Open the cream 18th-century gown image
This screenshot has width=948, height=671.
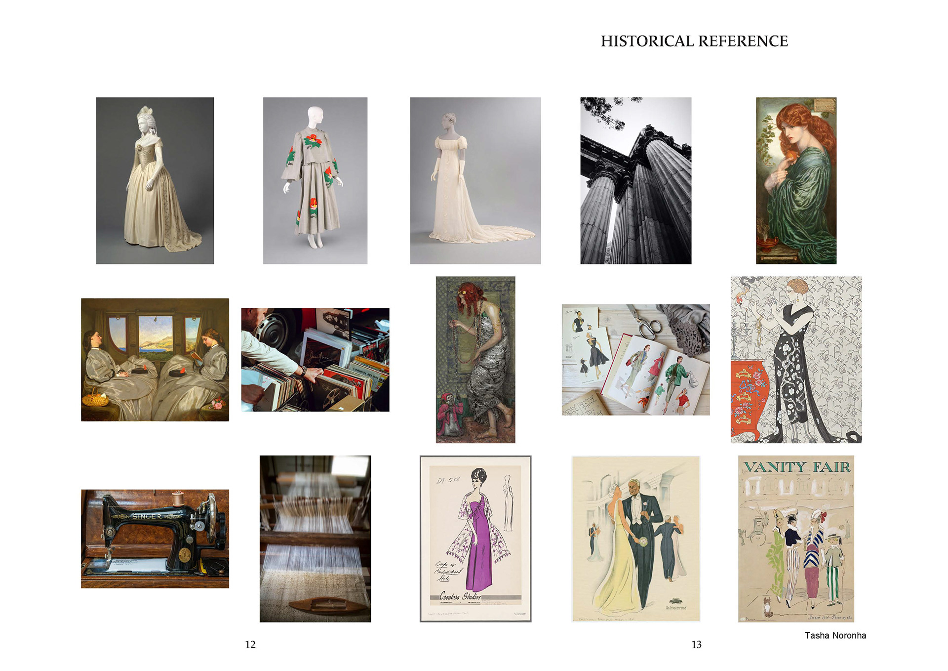click(155, 180)
